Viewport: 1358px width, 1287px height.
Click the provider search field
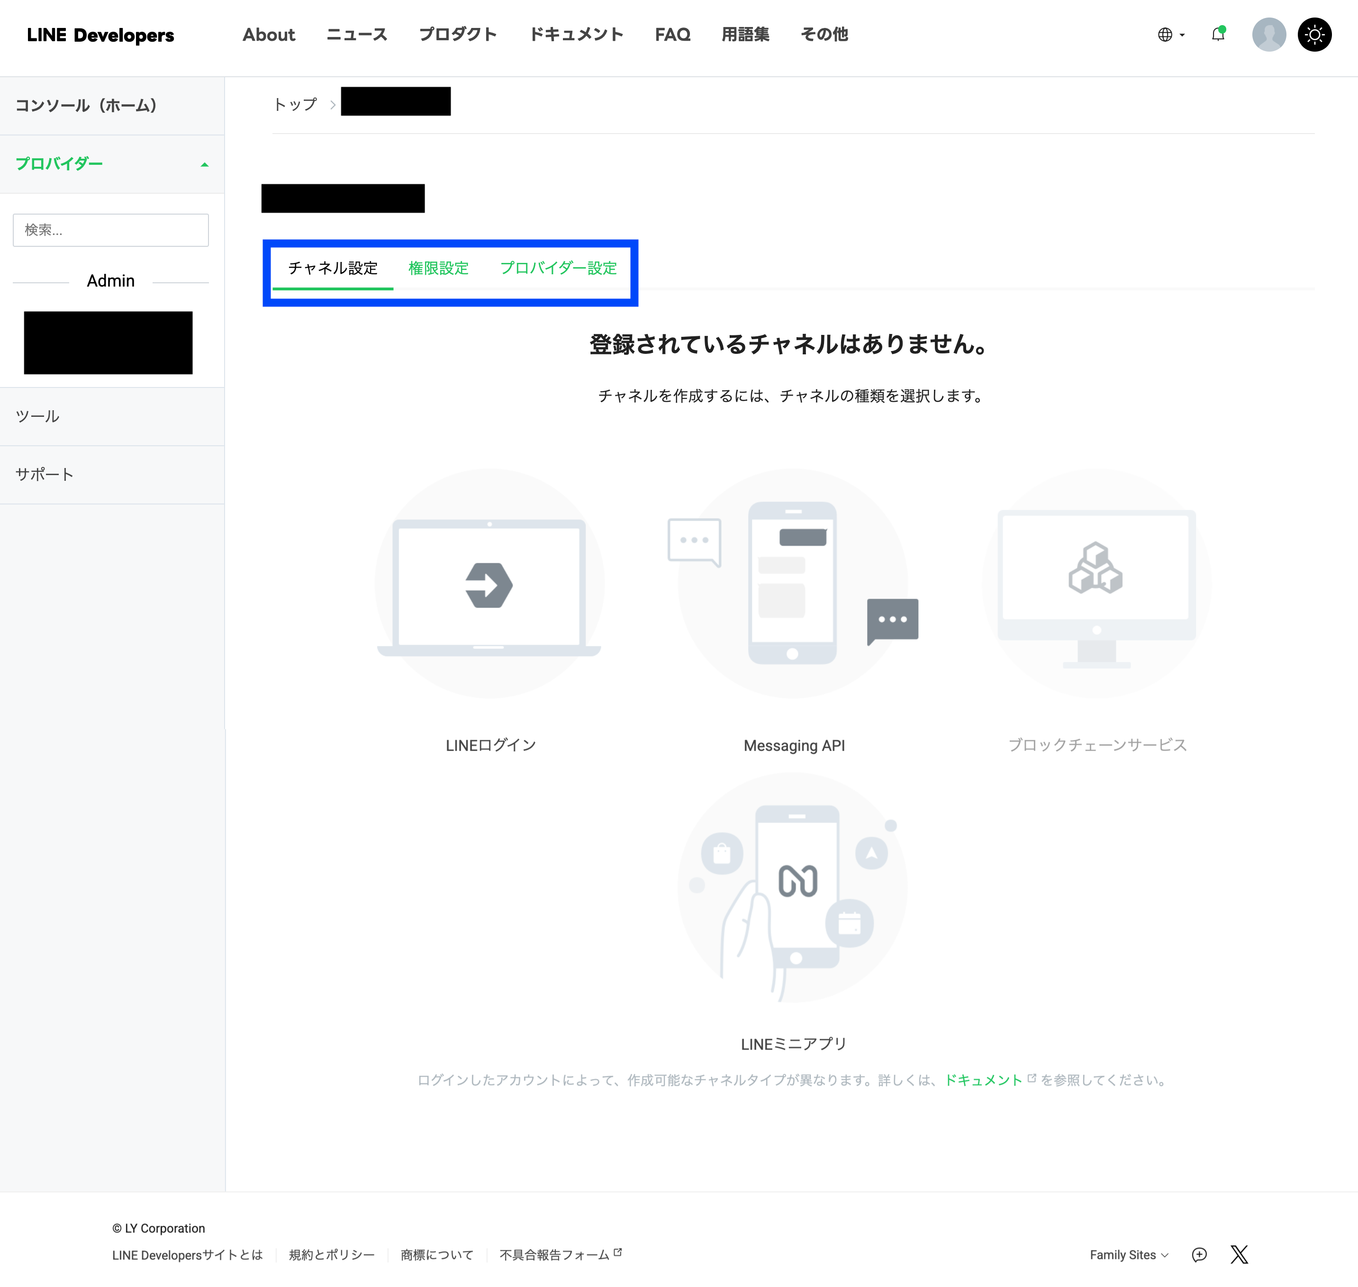[110, 230]
